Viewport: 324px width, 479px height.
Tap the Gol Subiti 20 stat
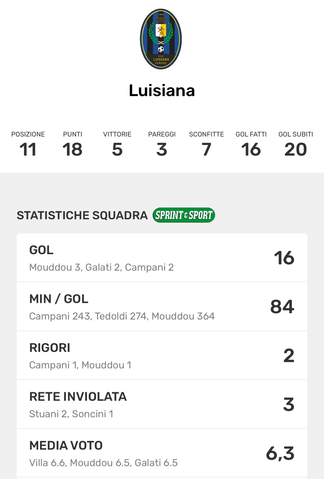coord(295,144)
